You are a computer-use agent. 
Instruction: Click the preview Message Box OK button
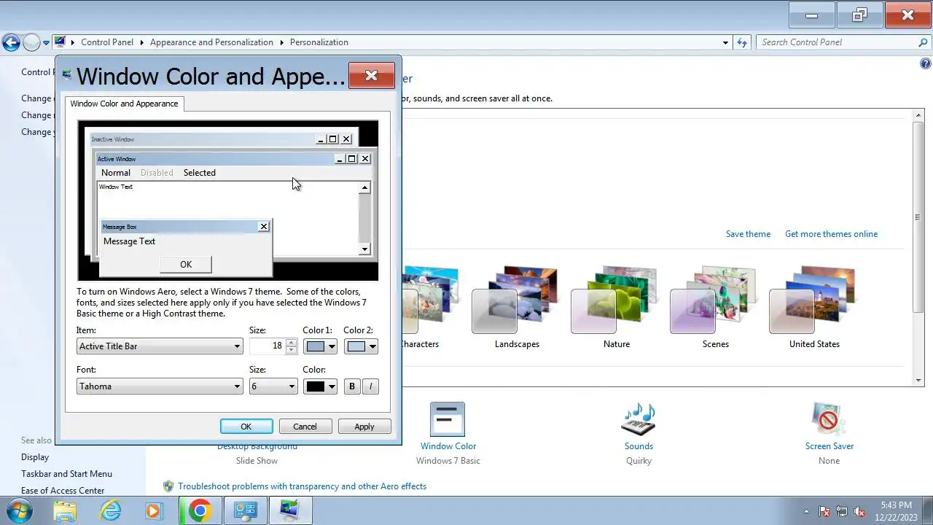(186, 265)
